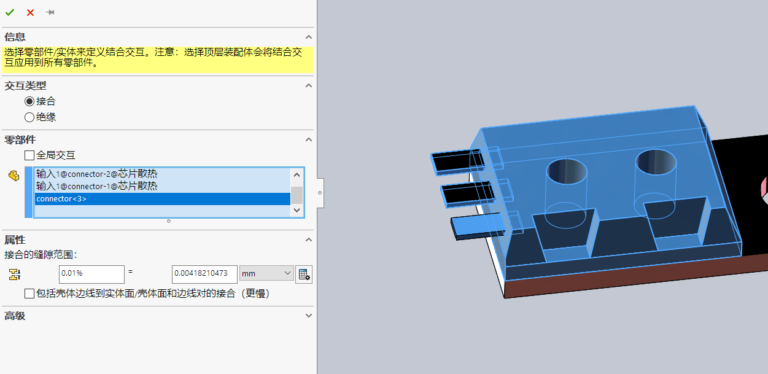Toggle the pushpin keep-visible icon

pyautogui.click(x=50, y=12)
